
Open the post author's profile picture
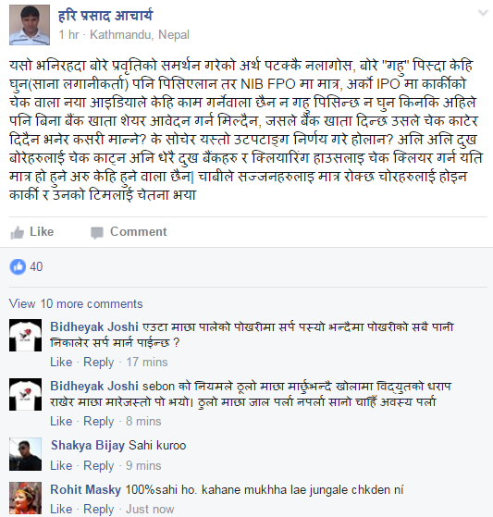pos(30,25)
